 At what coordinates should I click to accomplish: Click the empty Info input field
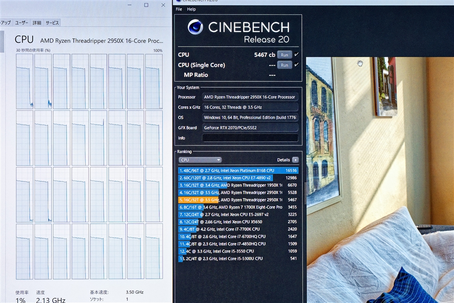point(250,138)
